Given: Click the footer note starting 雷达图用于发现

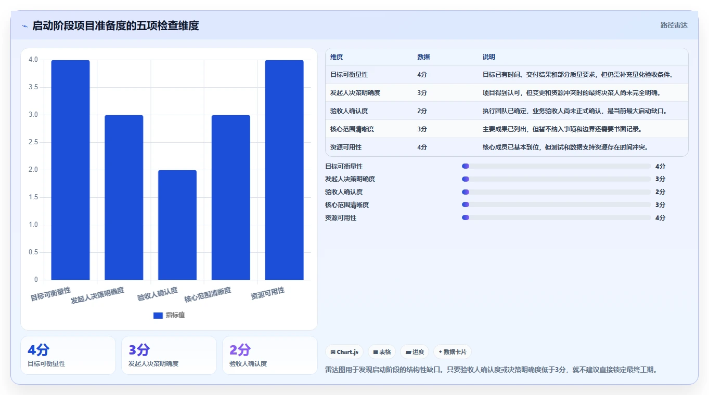Looking at the screenshot, I should [x=491, y=370].
